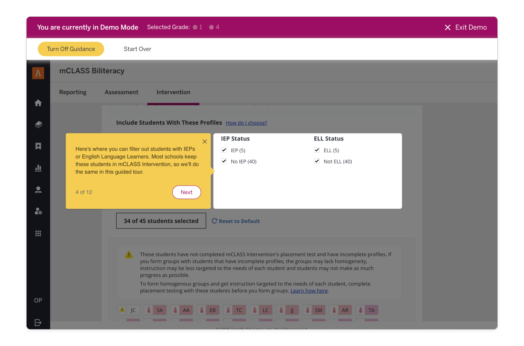Image resolution: width=524 pixels, height=346 pixels.
Task: Click Exit Demo
Action: (465, 27)
